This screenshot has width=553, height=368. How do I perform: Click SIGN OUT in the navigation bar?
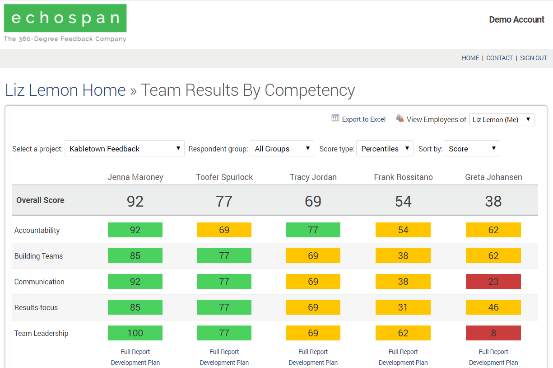534,58
